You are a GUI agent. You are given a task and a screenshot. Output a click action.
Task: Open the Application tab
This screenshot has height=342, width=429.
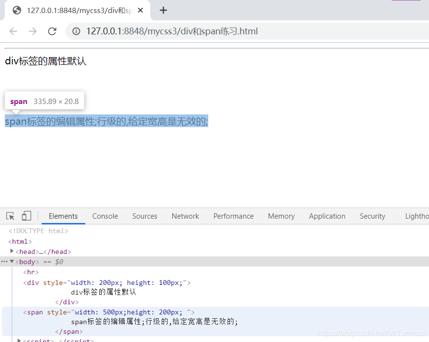(x=327, y=216)
